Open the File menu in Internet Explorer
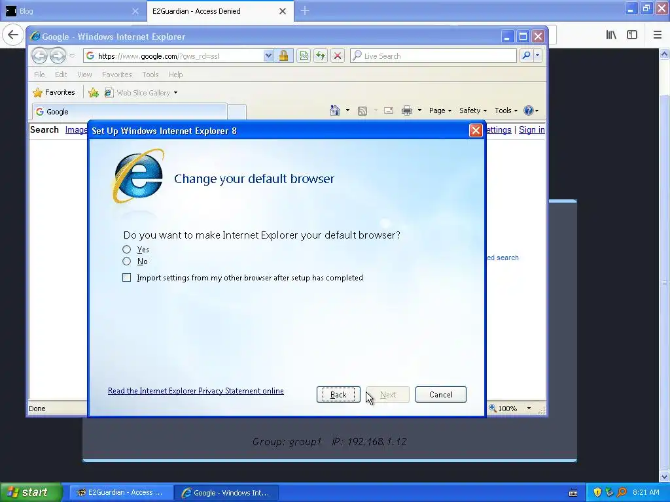Image resolution: width=670 pixels, height=502 pixels. point(39,75)
